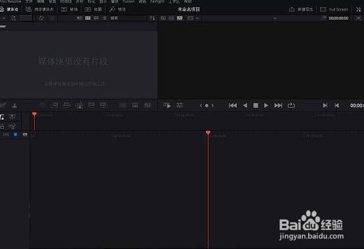Open the File (文件) menu
The image size is (364, 249).
coord(29,1)
